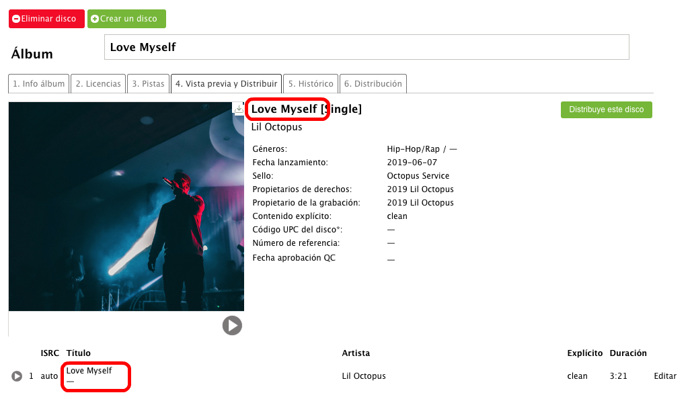Click the Artista column header
692x399 pixels.
pyautogui.click(x=356, y=353)
